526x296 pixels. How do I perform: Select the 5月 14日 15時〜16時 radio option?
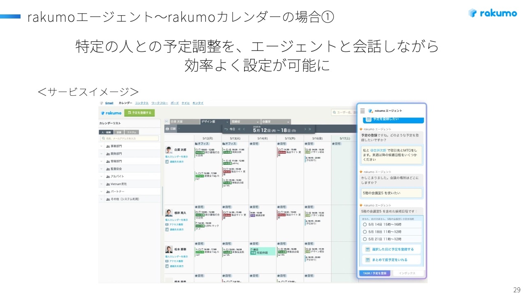point(365,224)
